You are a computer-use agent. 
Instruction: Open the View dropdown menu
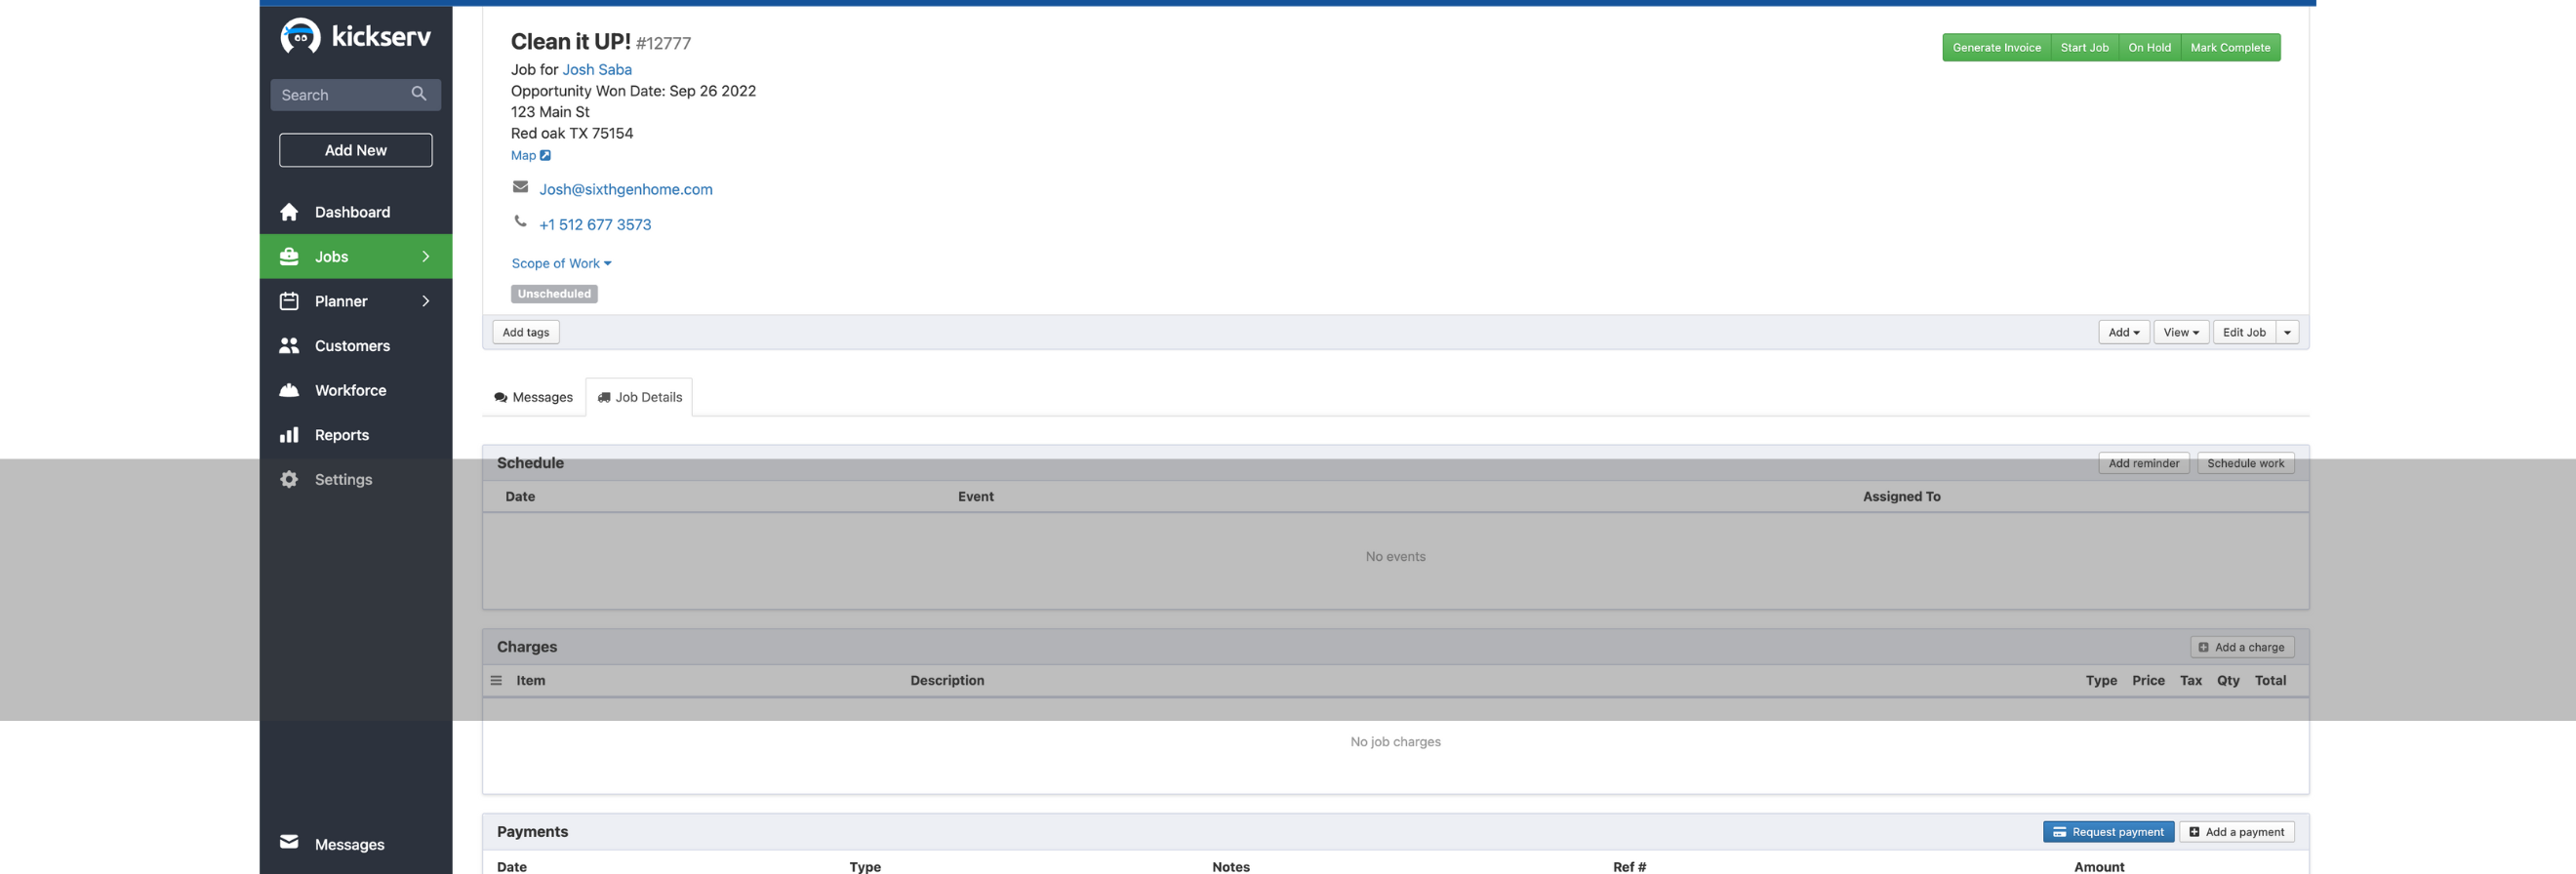coord(2181,332)
